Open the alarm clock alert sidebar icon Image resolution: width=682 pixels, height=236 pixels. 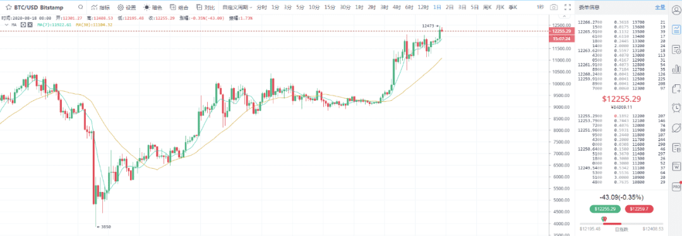click(x=676, y=108)
